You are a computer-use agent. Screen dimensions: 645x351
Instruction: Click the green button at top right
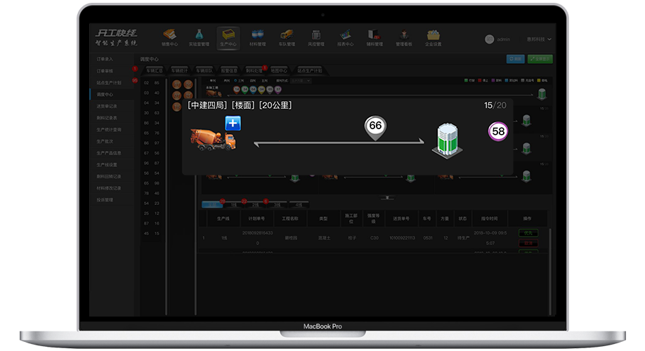[540, 59]
